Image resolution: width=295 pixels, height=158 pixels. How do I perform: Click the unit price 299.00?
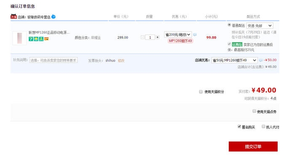tap(123, 37)
